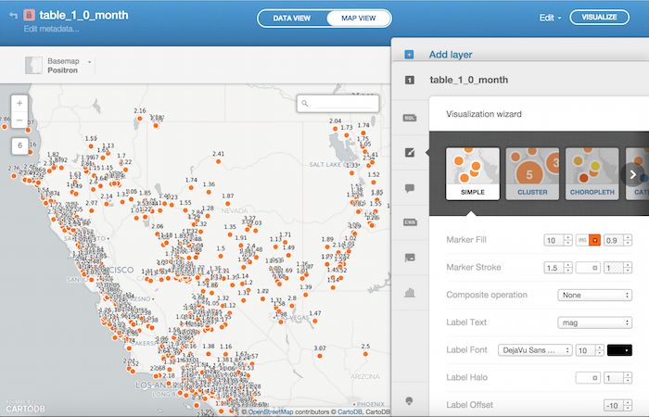
Task: Select the CHOROPLETH visualization type
Action: pos(592,174)
